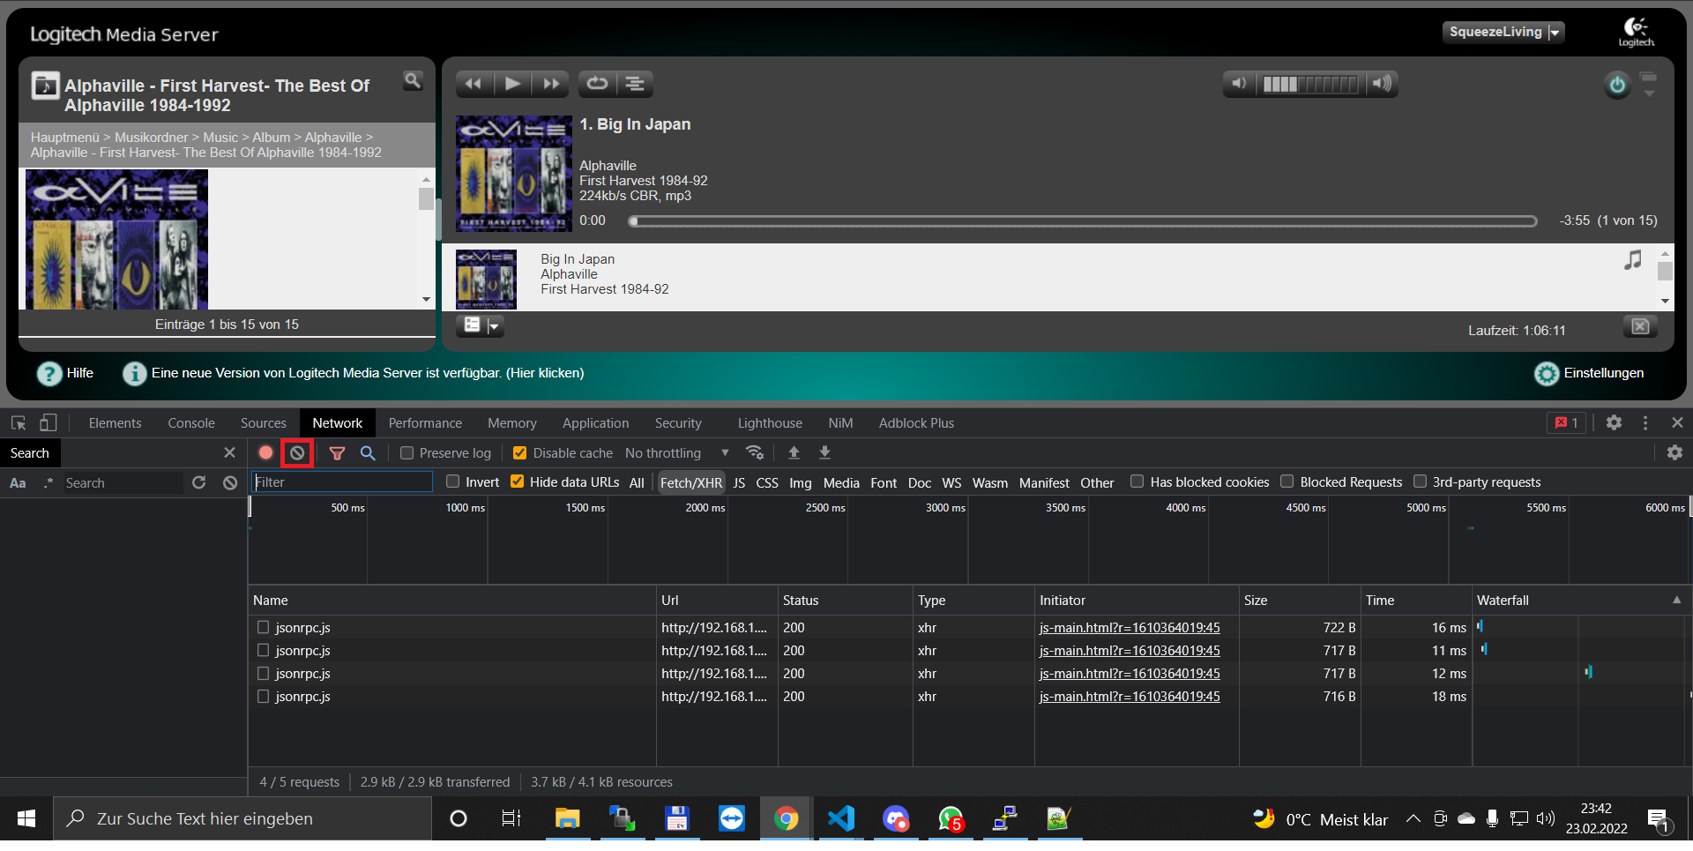Image resolution: width=1693 pixels, height=851 pixels.
Task: Click the volume up speaker icon
Action: 1382,84
